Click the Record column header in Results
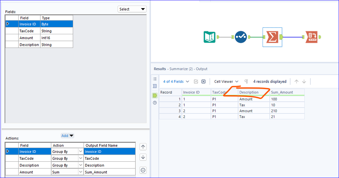Screen dimensions: 339x178 pos(171,92)
